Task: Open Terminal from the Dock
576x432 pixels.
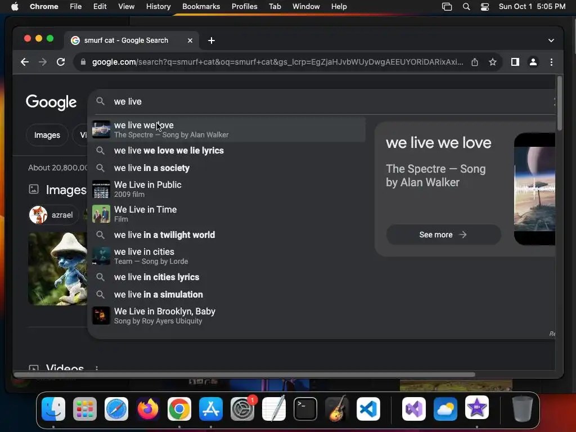Action: click(305, 408)
